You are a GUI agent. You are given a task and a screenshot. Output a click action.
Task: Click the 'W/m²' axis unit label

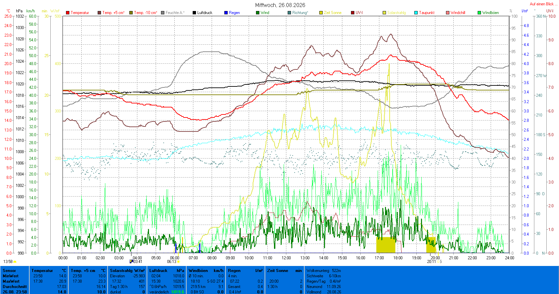[x=55, y=11]
